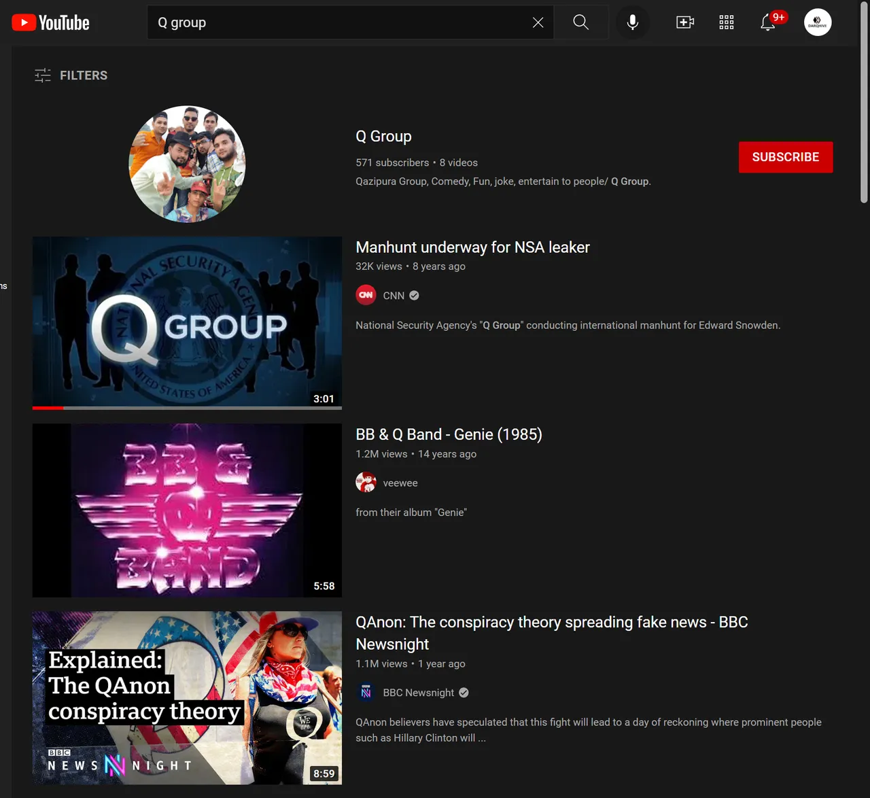This screenshot has height=798, width=870.
Task: Open the FILTERS options
Action: click(x=71, y=75)
